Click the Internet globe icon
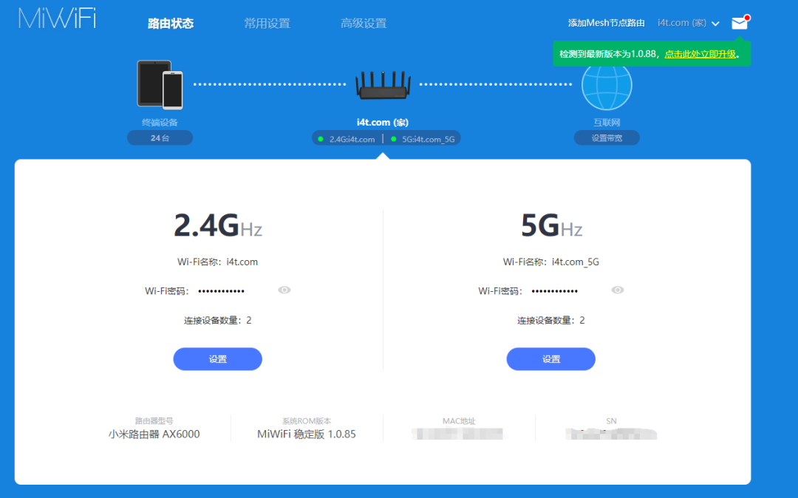798x498 pixels. click(x=607, y=86)
